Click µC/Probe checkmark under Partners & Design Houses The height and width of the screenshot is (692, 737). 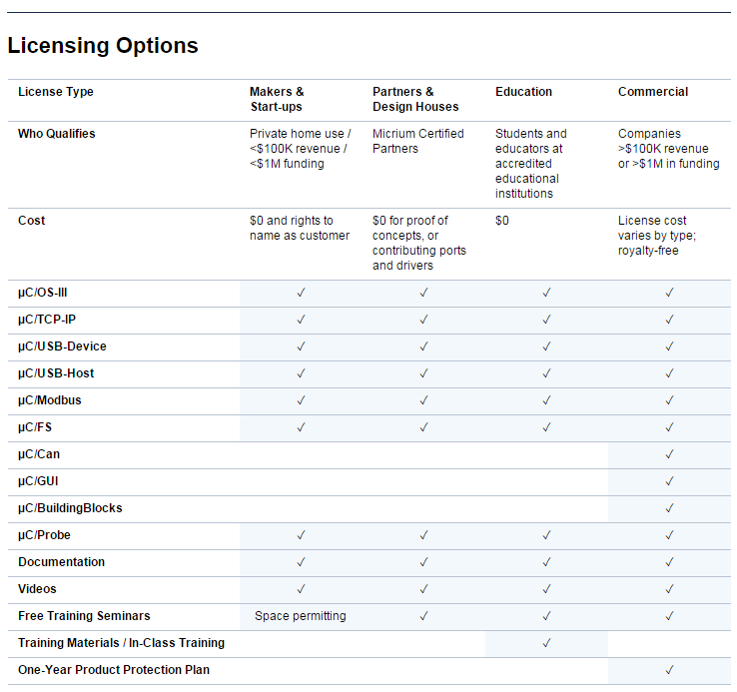click(x=423, y=535)
